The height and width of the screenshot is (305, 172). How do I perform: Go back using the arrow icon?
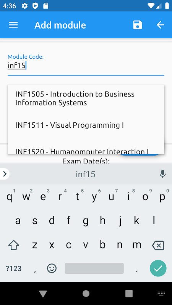161,25
